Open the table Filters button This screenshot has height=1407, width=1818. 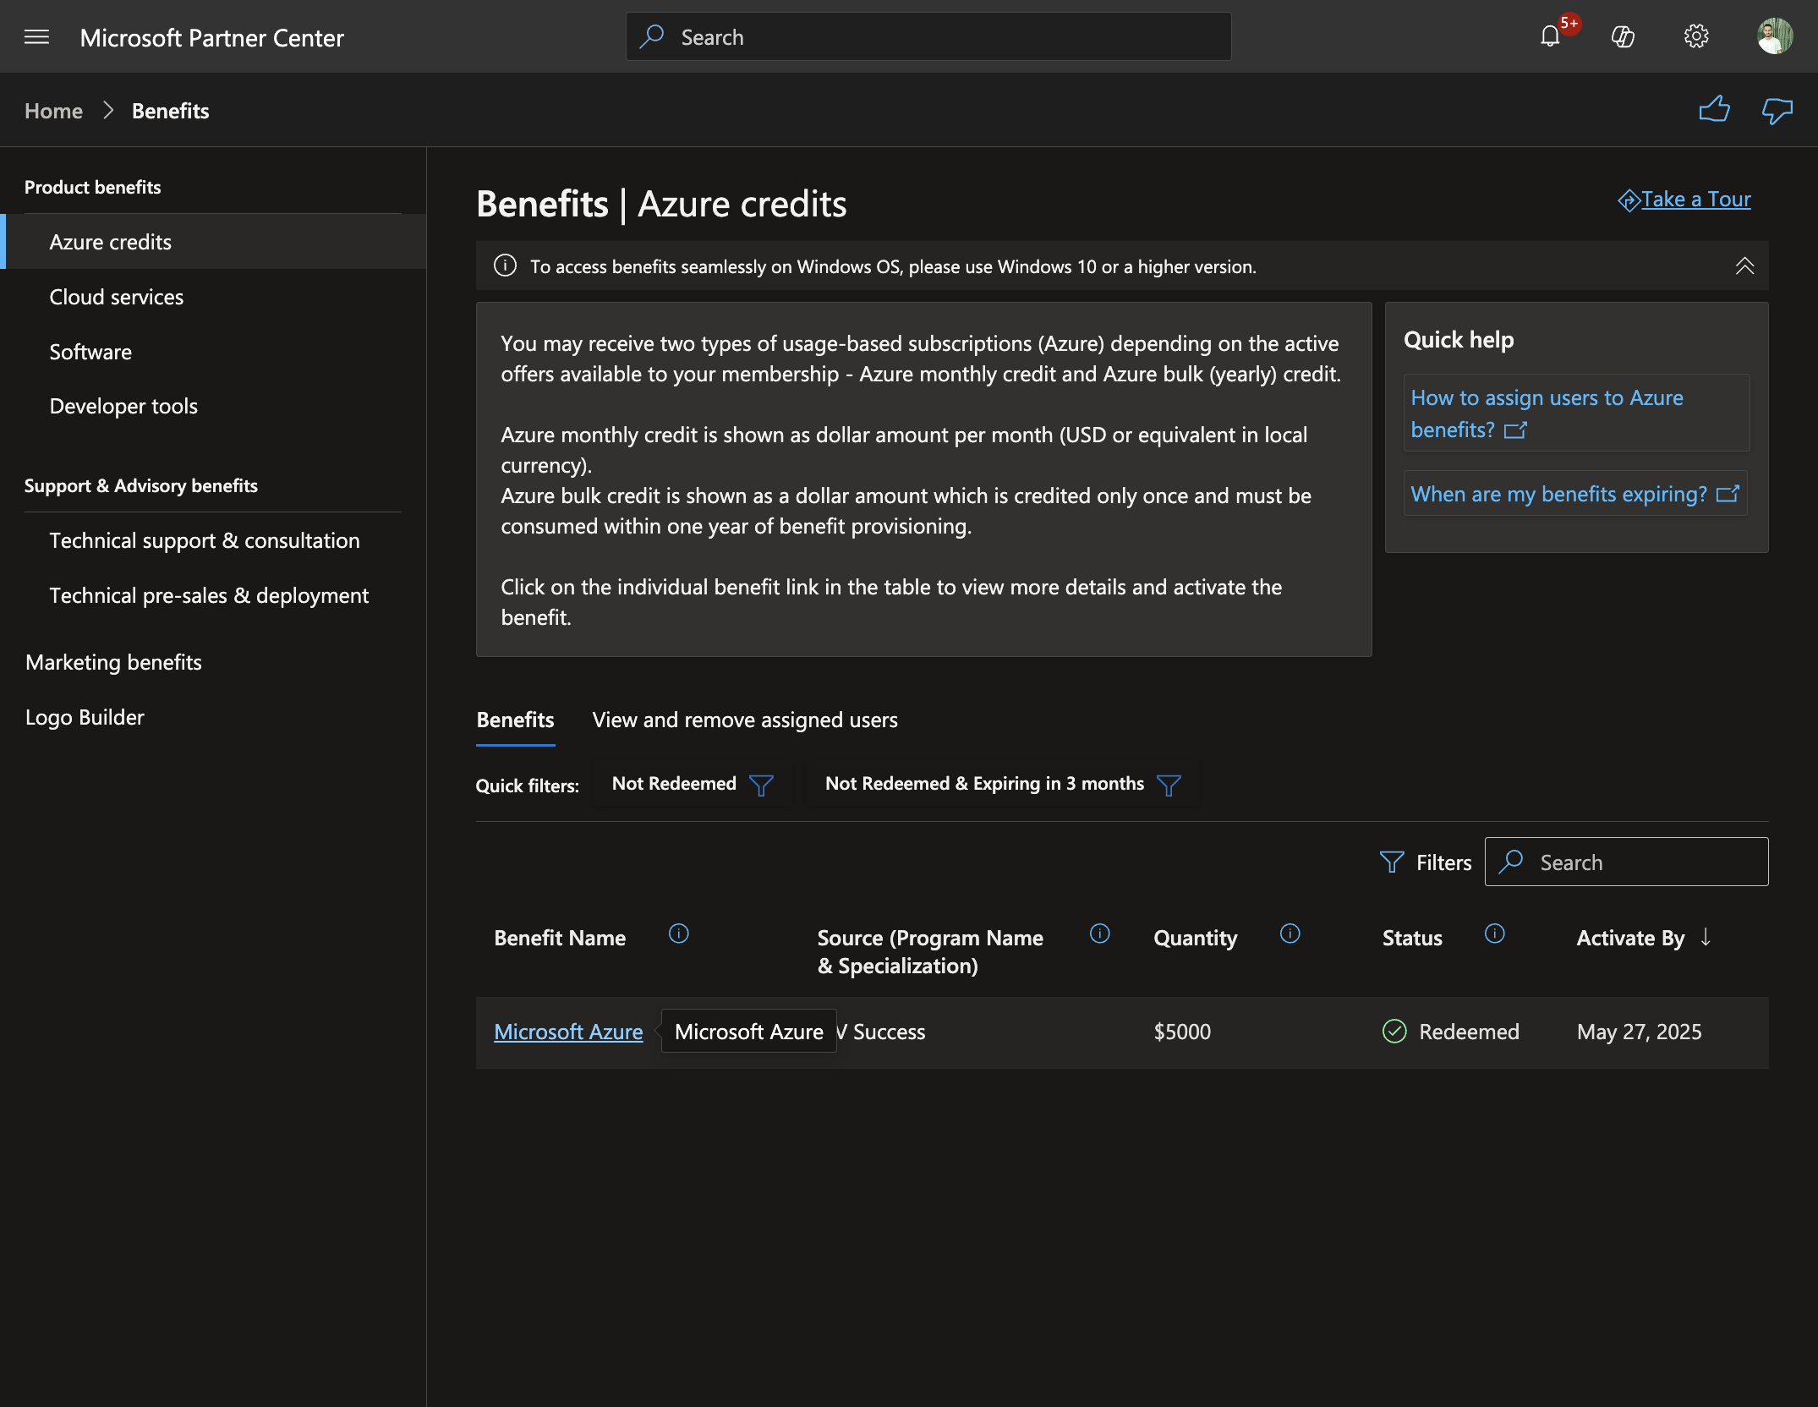pyautogui.click(x=1426, y=862)
